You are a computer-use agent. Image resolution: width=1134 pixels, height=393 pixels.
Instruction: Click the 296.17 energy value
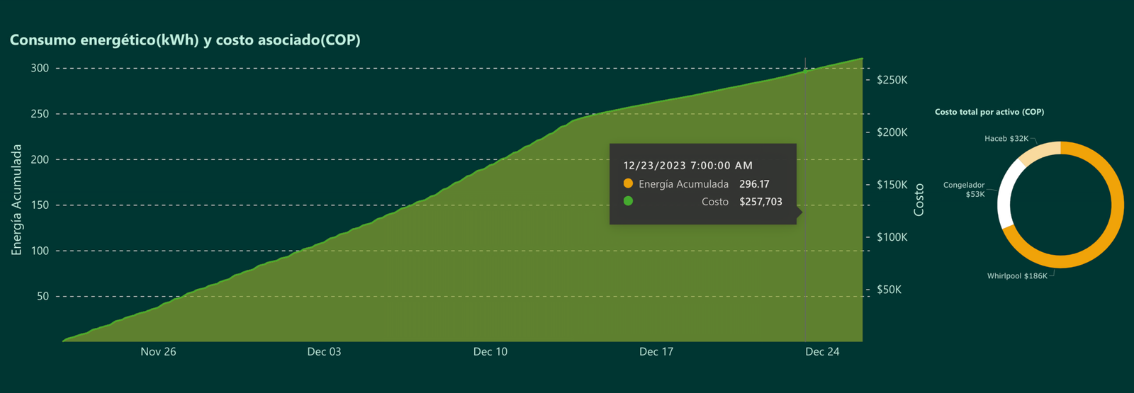(754, 184)
